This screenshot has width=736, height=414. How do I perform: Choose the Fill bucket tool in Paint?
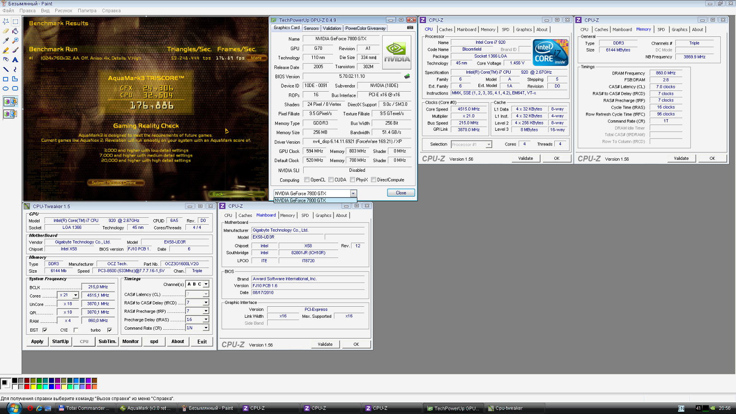tap(15, 31)
